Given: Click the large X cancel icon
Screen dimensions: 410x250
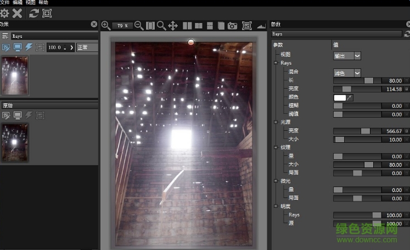Looking at the screenshot, I should [x=18, y=13].
